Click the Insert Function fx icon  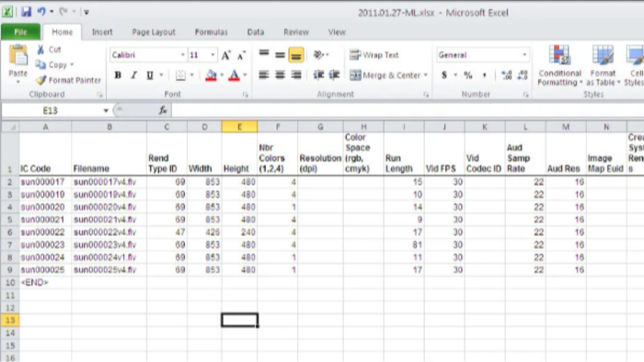[x=163, y=110]
